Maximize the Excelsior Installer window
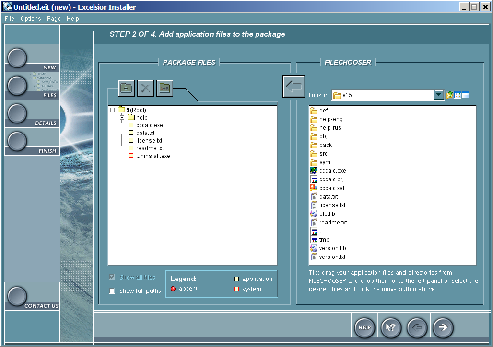 [x=474, y=7]
